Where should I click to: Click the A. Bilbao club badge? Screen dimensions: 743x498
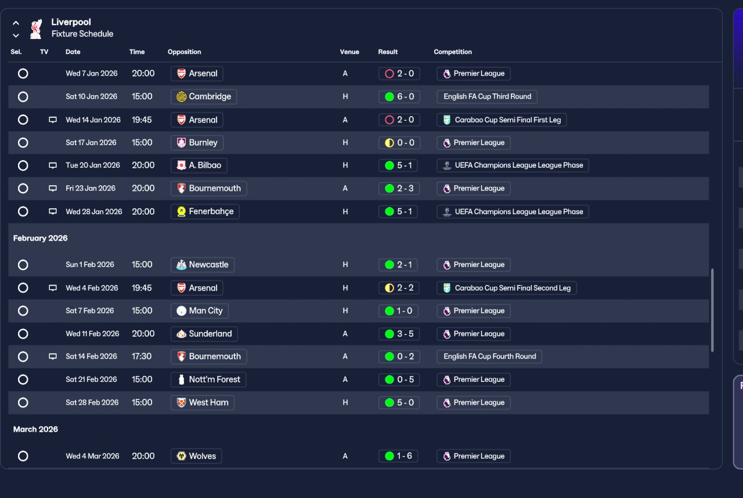click(x=182, y=165)
